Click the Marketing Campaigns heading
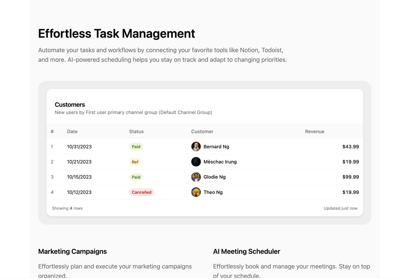This screenshot has height=280, width=406. 73,251
